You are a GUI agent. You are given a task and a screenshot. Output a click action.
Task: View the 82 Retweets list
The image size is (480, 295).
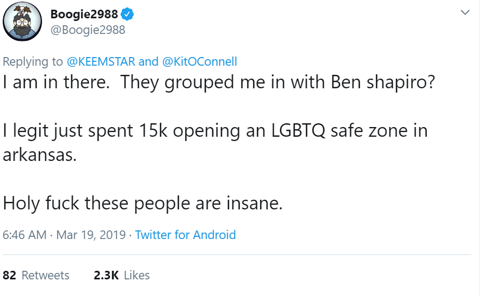coord(36,276)
